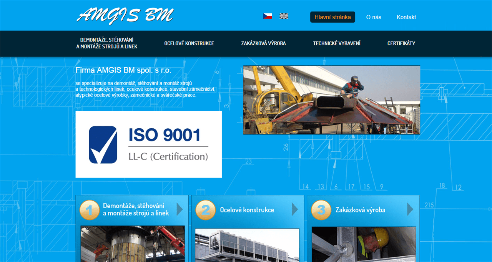Click number 2 badge on Ocelové konstrukce card
This screenshot has height=262, width=492.
pos(205,210)
